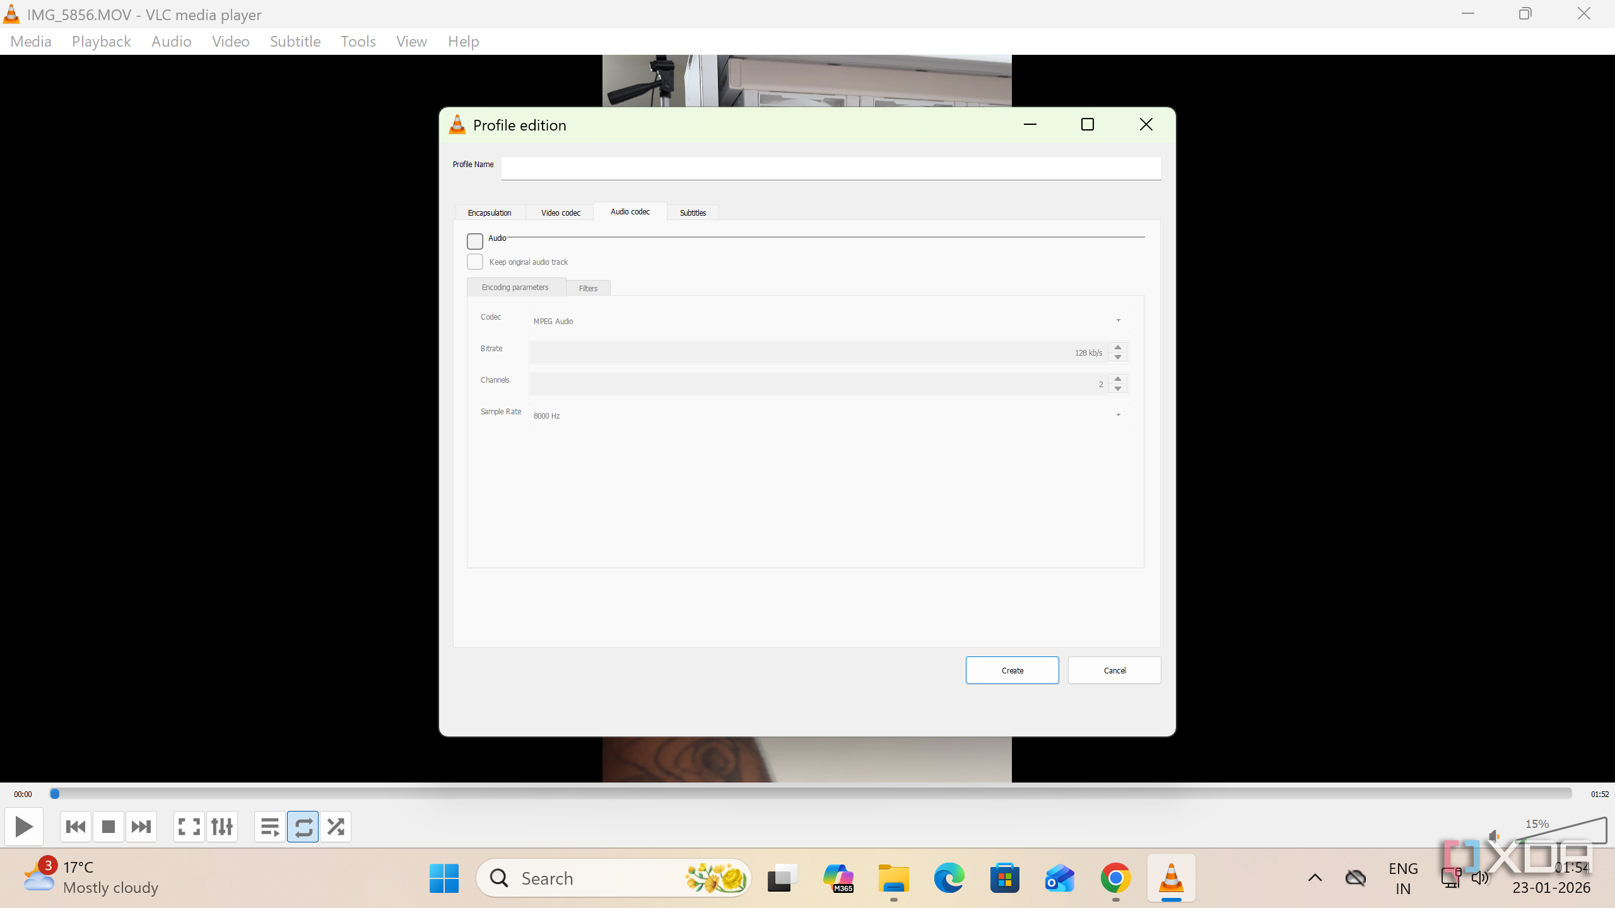Click the Create button
Screen dimensions: 1615x908
click(1012, 670)
